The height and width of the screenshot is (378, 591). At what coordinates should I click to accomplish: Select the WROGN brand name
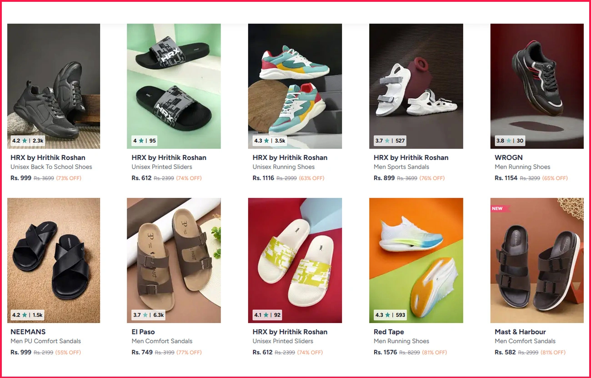(509, 158)
